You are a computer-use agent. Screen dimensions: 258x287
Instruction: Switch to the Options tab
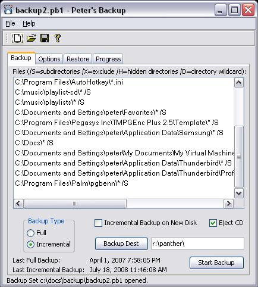coord(49,59)
